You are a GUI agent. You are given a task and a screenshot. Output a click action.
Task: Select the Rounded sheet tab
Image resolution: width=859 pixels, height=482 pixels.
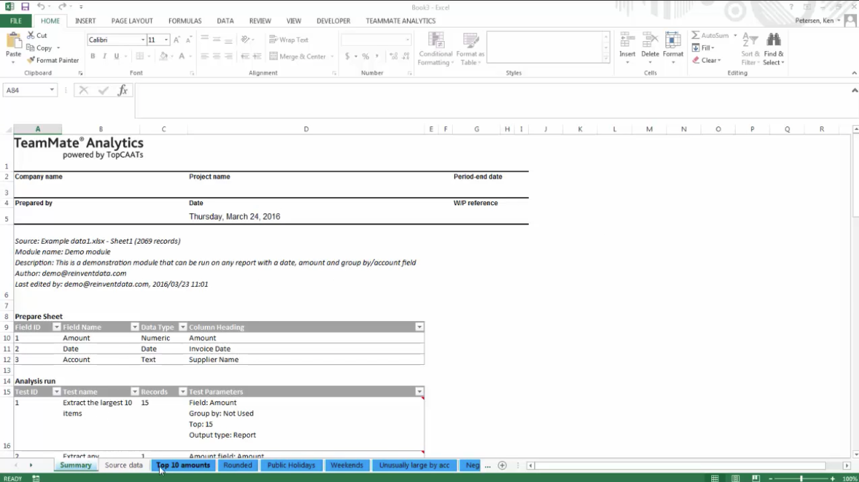(x=237, y=465)
